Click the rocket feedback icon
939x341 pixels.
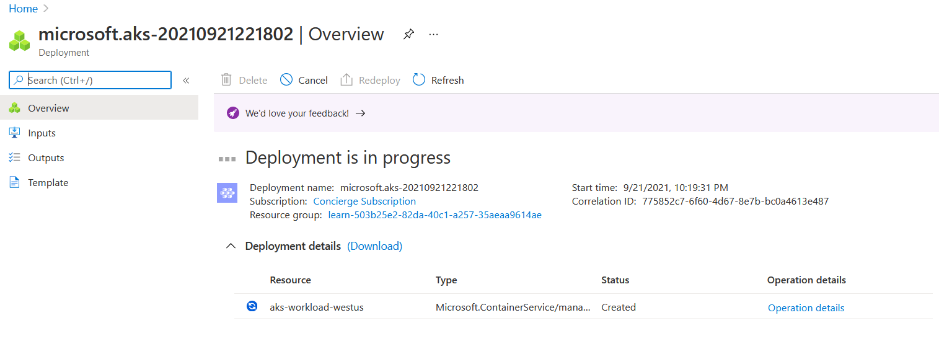point(232,113)
